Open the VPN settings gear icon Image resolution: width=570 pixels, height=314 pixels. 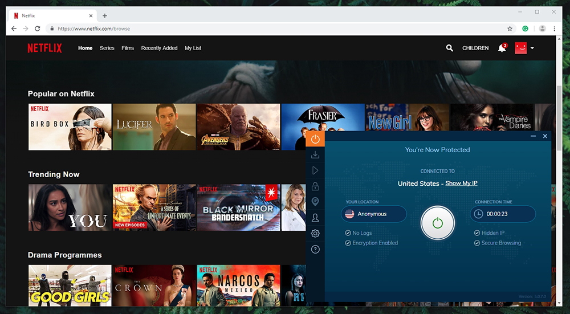pyautogui.click(x=315, y=233)
